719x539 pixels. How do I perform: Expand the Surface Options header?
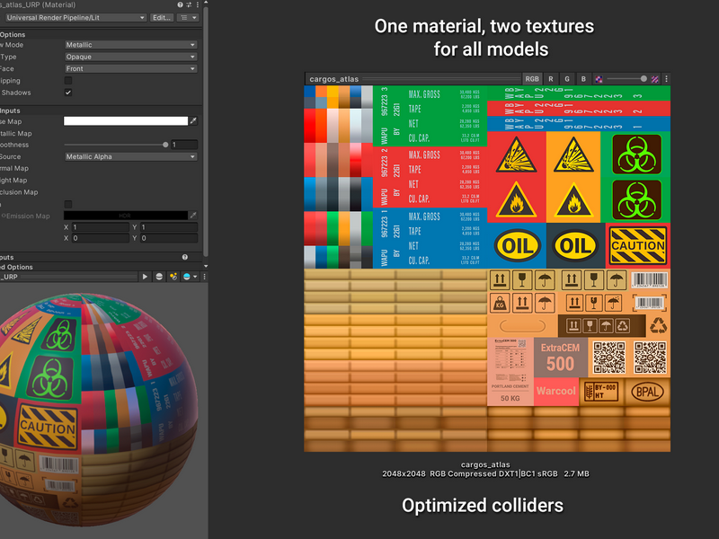[x=13, y=35]
